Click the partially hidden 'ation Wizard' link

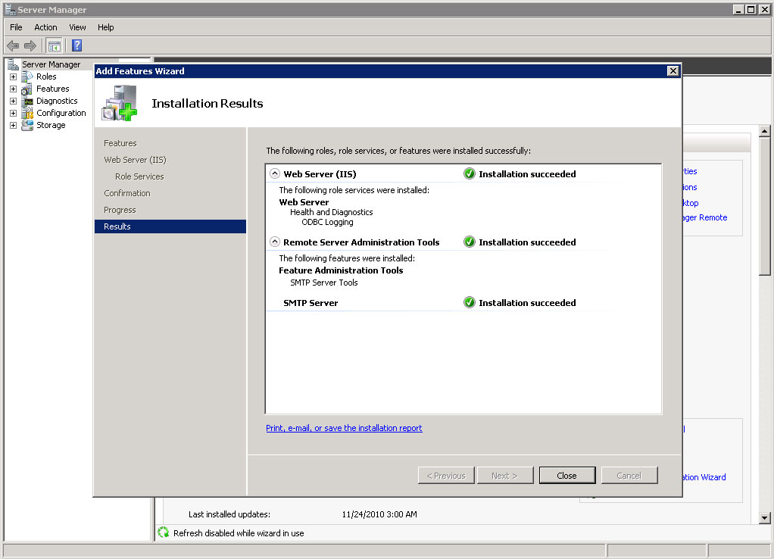[704, 477]
